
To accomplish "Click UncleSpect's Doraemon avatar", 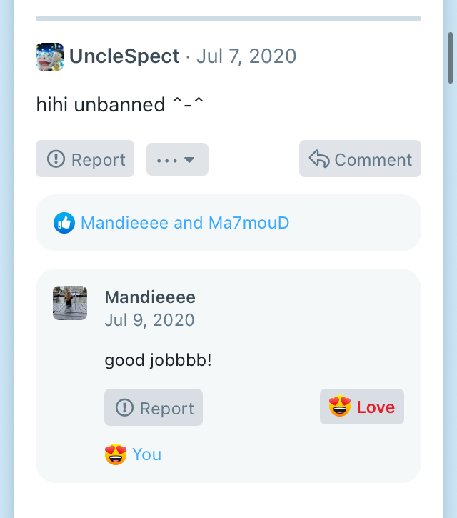I will click(49, 56).
